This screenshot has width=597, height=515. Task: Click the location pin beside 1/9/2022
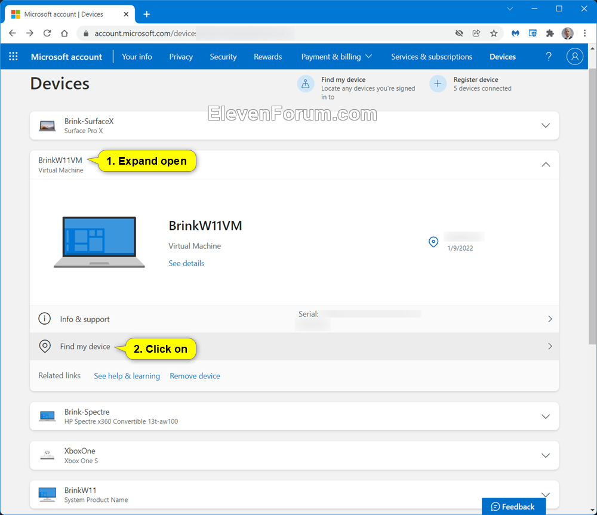click(433, 242)
